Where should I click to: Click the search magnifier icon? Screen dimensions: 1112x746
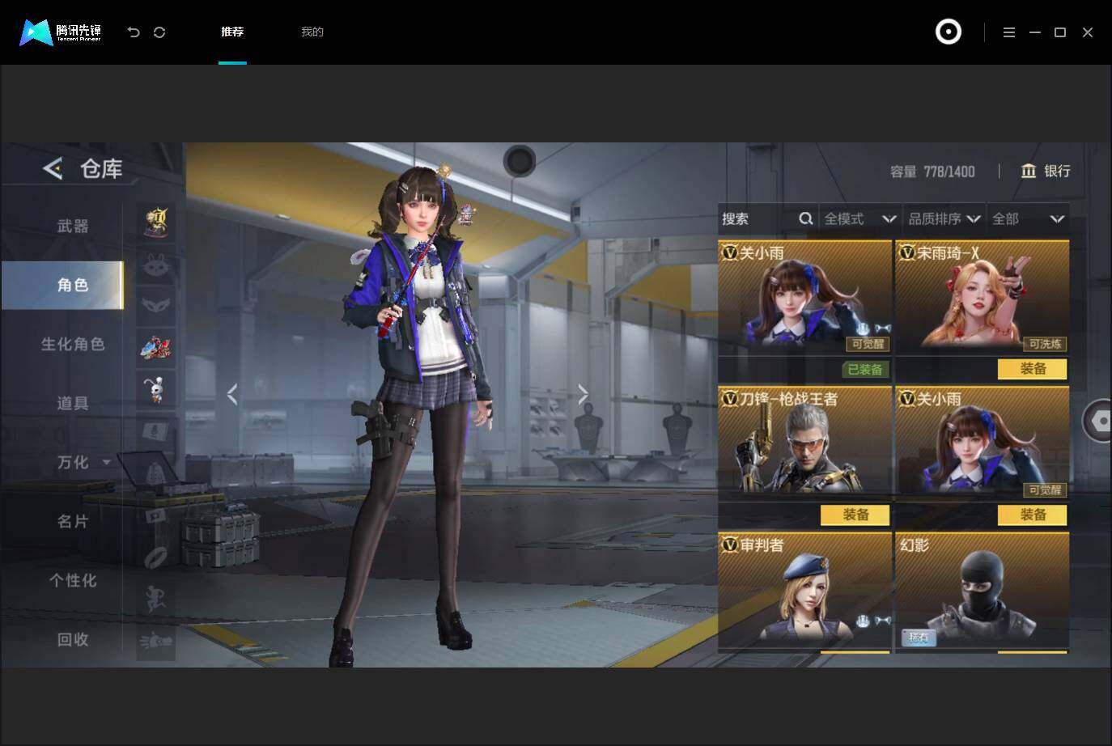click(x=805, y=218)
